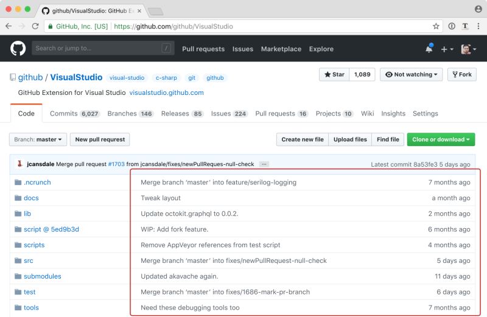Screen dimensions: 487x317
Task: Open a new browser tab
Action: tap(156, 12)
